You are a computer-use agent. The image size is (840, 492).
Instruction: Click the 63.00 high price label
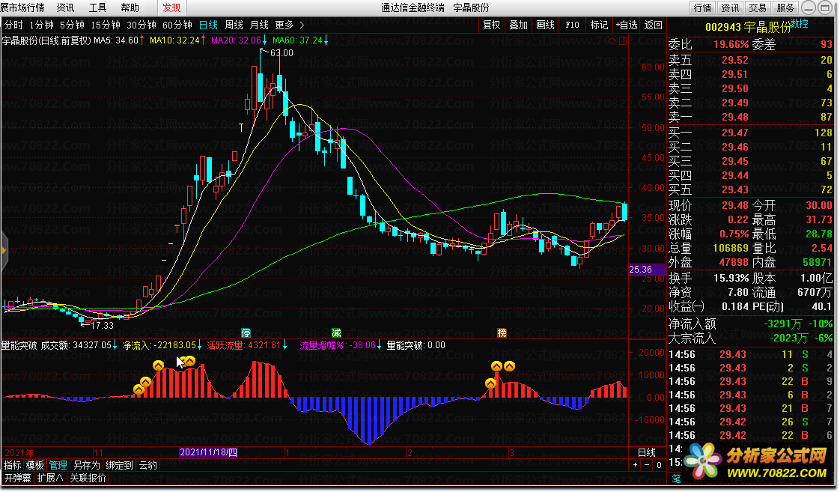(x=281, y=53)
